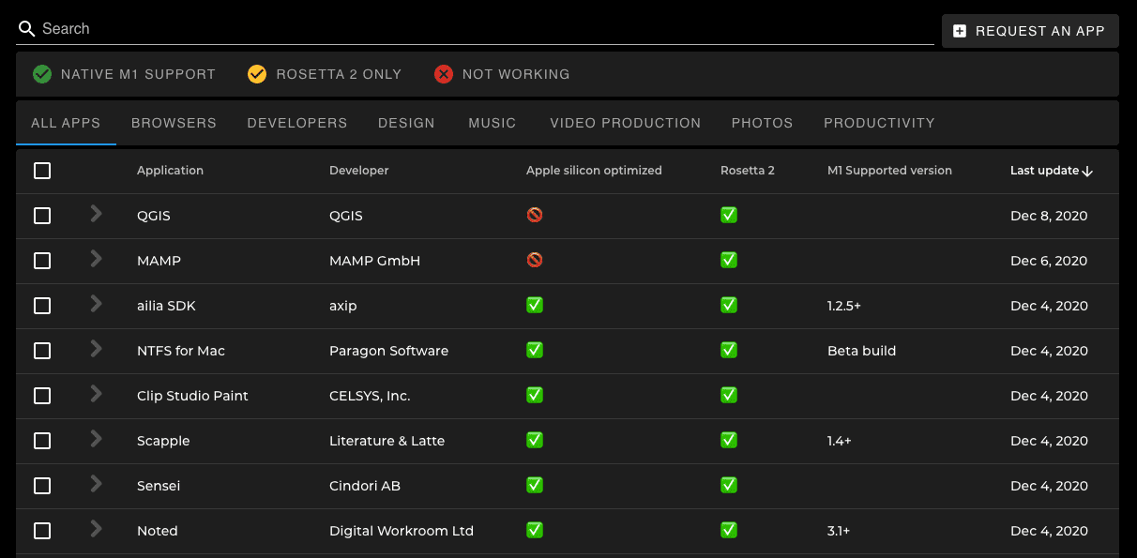The width and height of the screenshot is (1137, 558).
Task: Click the Dec 8, 2020 date cell
Action: click(x=1049, y=216)
